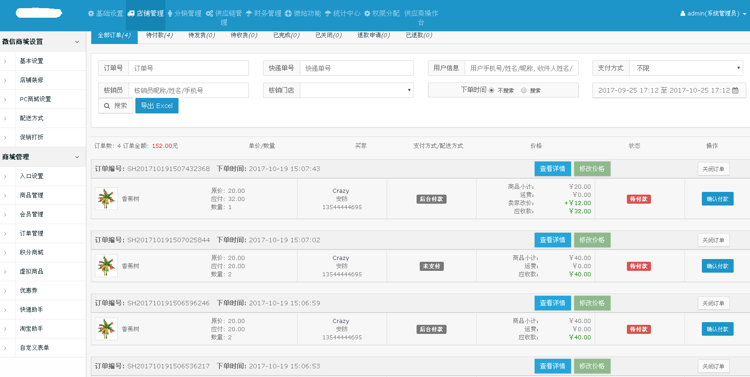Viewport: 750px width, 377px height.
Task: Modify price of order SH201710191507432368
Action: coord(592,169)
